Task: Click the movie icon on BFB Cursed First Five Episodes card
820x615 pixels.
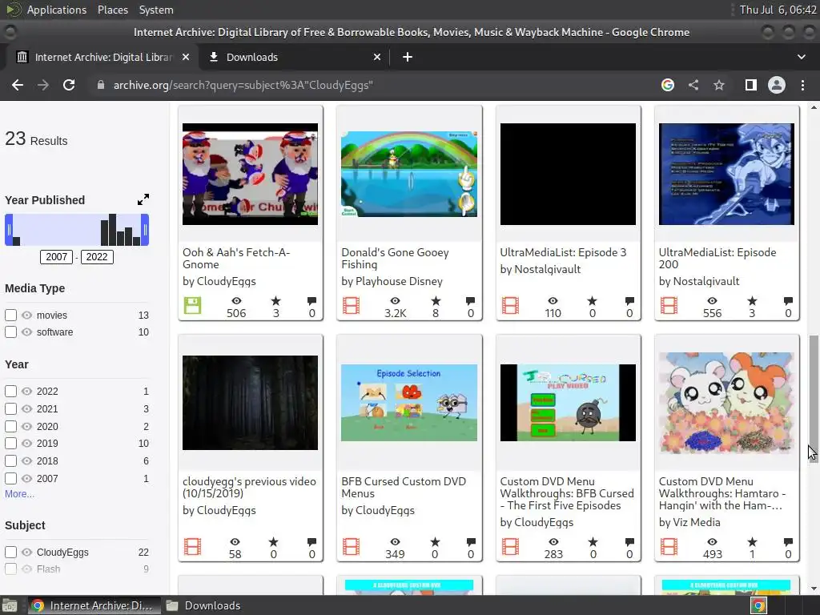Action: [x=510, y=546]
